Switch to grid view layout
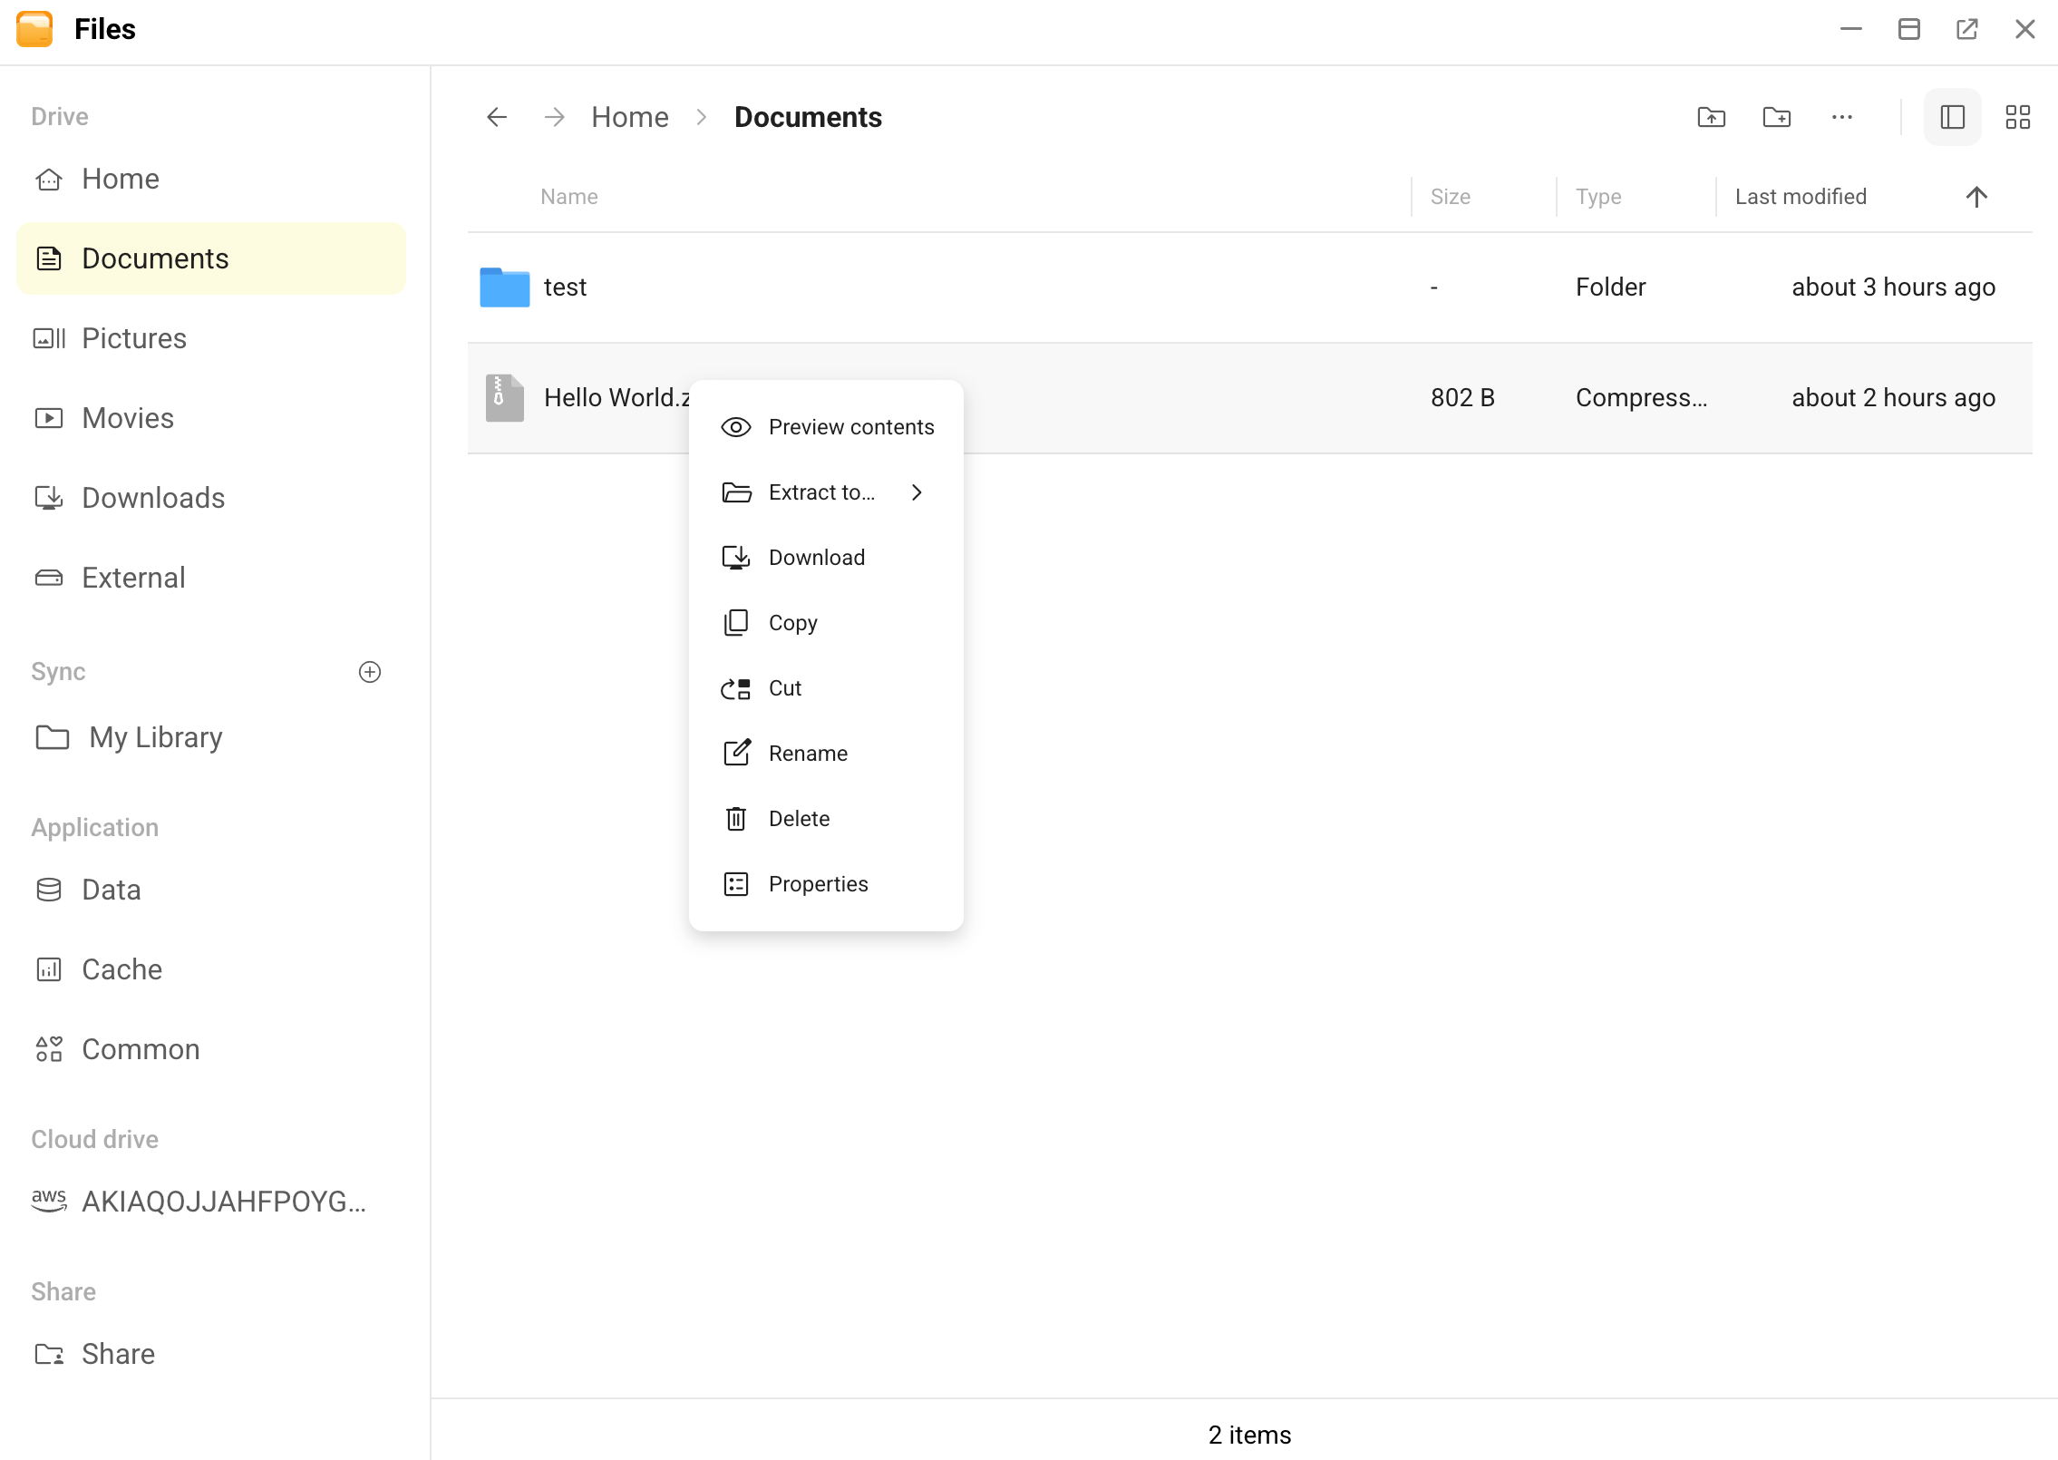Screen dimensions: 2058x1460 tap(2018, 117)
